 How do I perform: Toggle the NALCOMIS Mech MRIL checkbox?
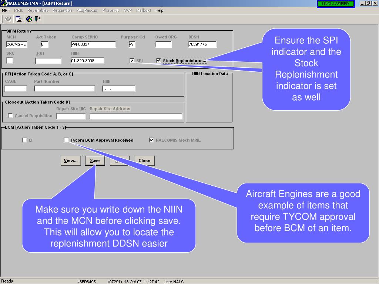click(x=151, y=140)
